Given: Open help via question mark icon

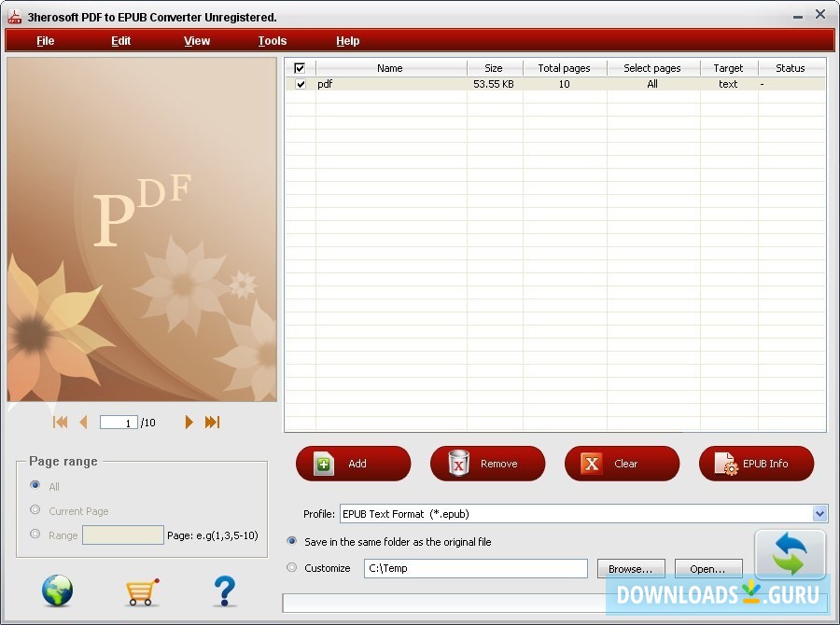Looking at the screenshot, I should (224, 590).
